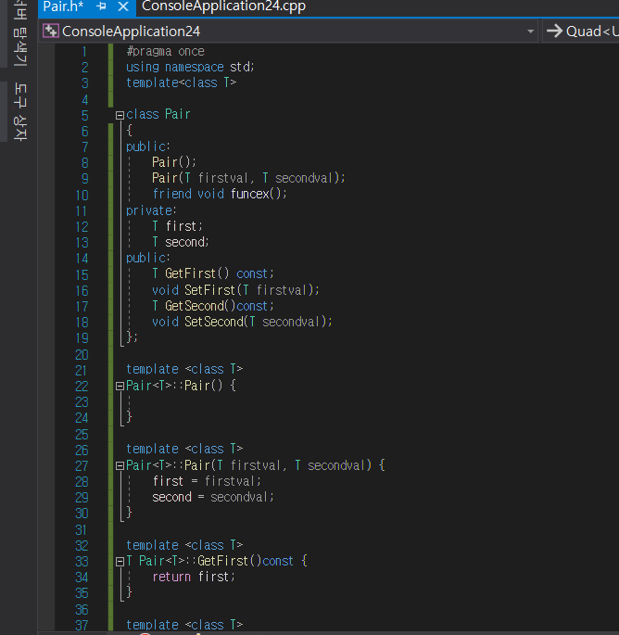The height and width of the screenshot is (635, 619).
Task: Click 'second = secondval;' statement
Action: point(213,497)
